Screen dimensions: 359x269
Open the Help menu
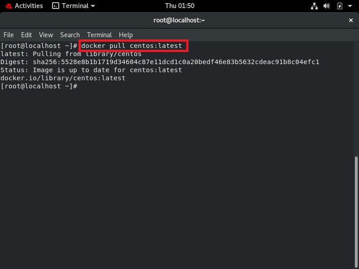tap(126, 35)
